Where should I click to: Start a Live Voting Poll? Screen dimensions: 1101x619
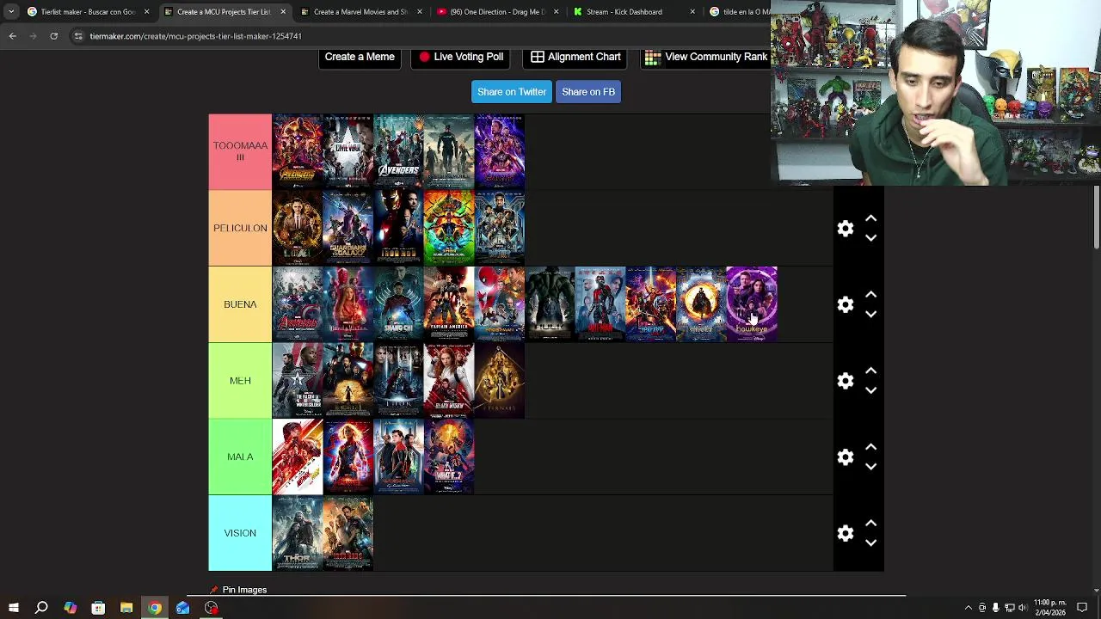(x=461, y=57)
